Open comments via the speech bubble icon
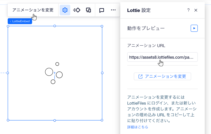 (102, 10)
